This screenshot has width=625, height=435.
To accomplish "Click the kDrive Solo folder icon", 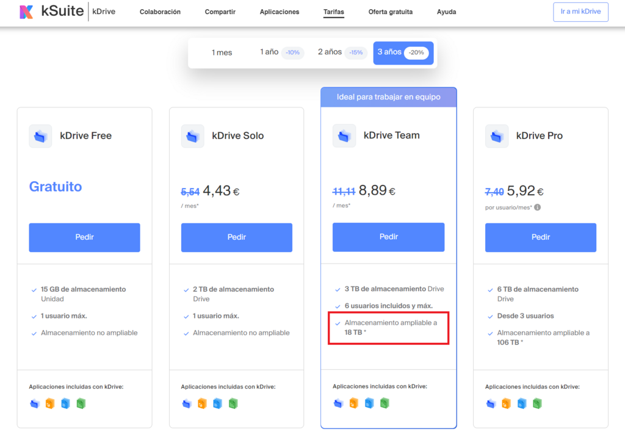I will 192,136.
